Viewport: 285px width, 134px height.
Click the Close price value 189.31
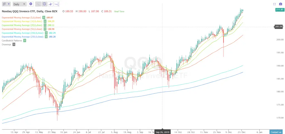[108, 11]
